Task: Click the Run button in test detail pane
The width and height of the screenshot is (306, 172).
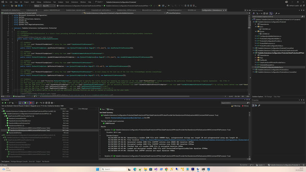Action: coord(103,109)
